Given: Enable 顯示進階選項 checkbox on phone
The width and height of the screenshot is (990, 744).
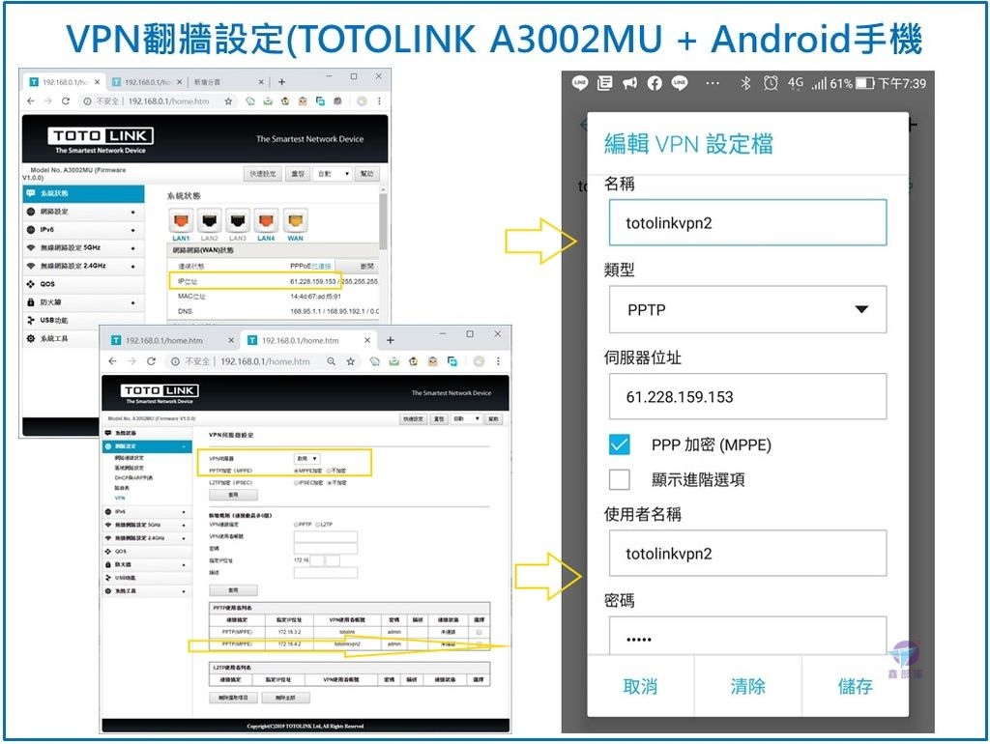Looking at the screenshot, I should tap(620, 479).
